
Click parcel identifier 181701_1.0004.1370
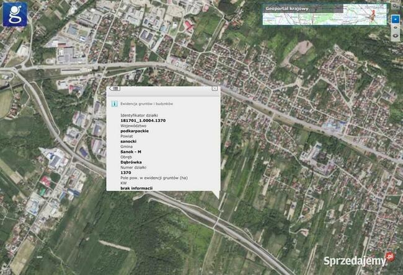(x=143, y=120)
